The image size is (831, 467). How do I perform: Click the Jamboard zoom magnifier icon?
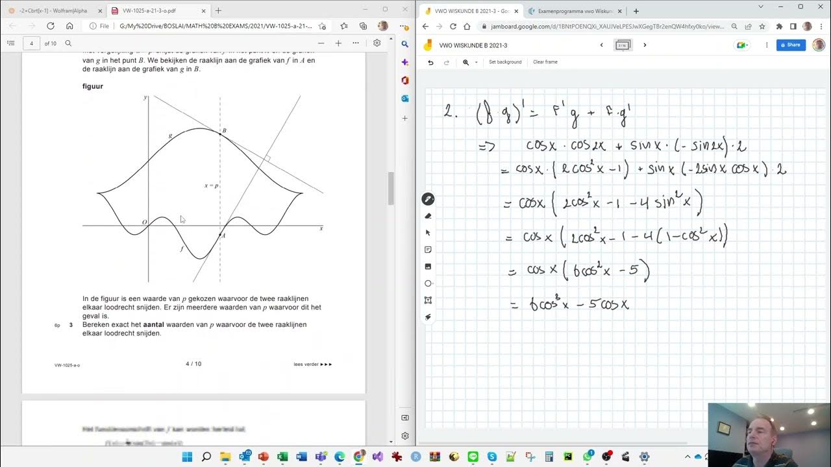click(x=465, y=62)
